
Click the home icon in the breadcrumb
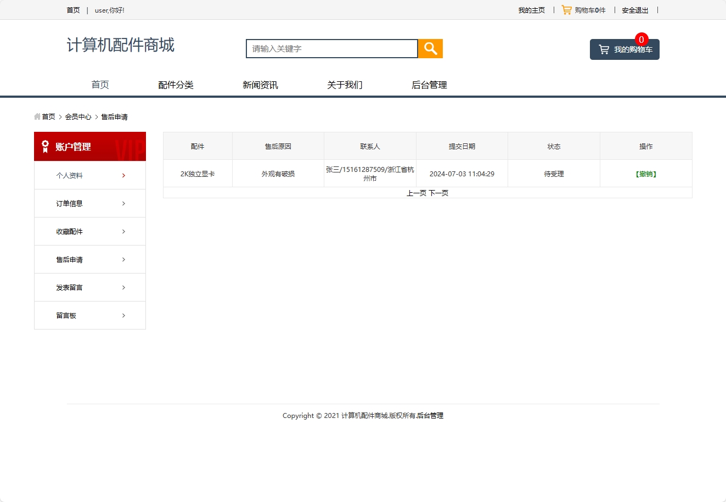click(37, 116)
